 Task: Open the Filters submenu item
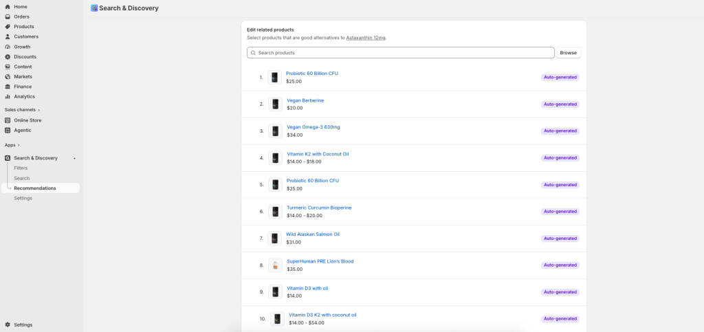21,168
